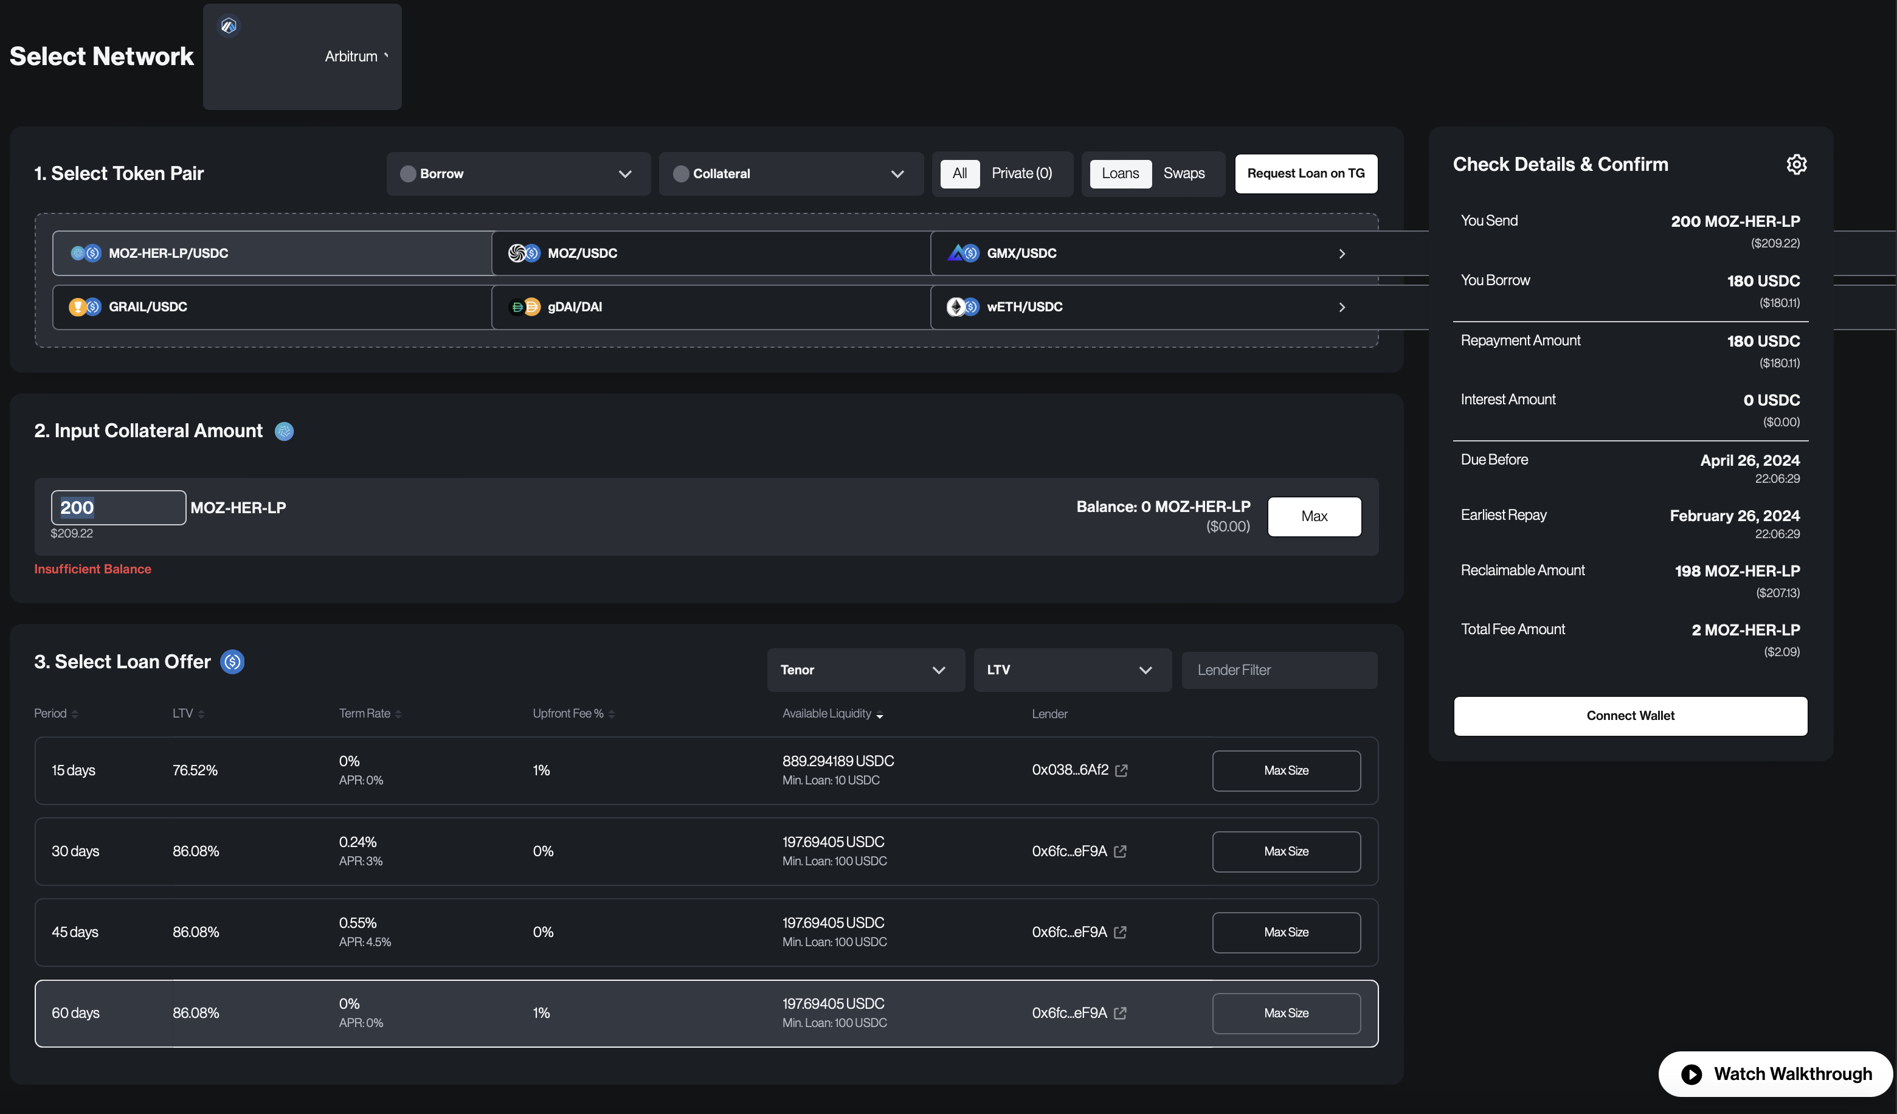Click the Connect Wallet button

[1629, 716]
